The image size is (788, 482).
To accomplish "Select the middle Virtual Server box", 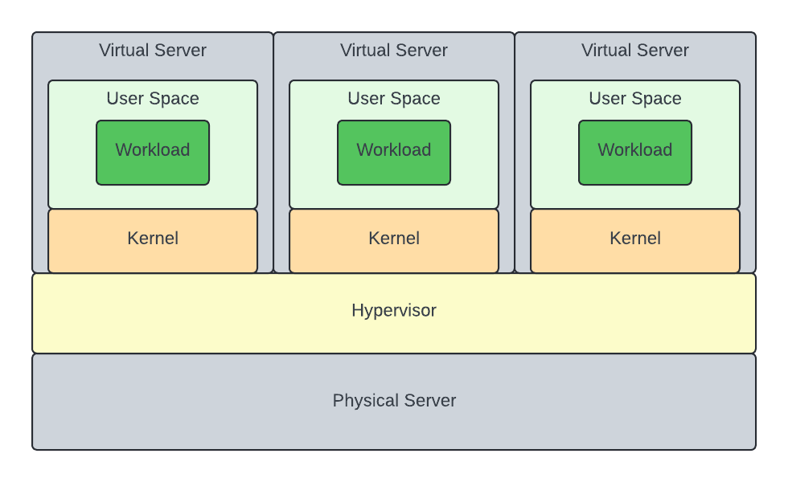I will [x=394, y=51].
